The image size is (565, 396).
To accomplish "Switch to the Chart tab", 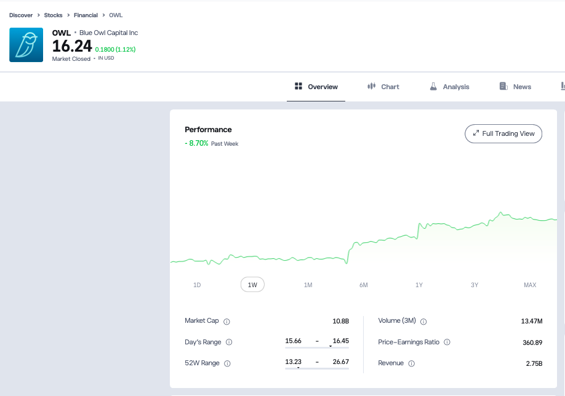I will 383,87.
